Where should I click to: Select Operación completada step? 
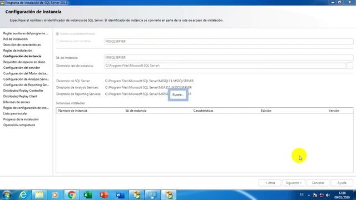[x=19, y=125]
